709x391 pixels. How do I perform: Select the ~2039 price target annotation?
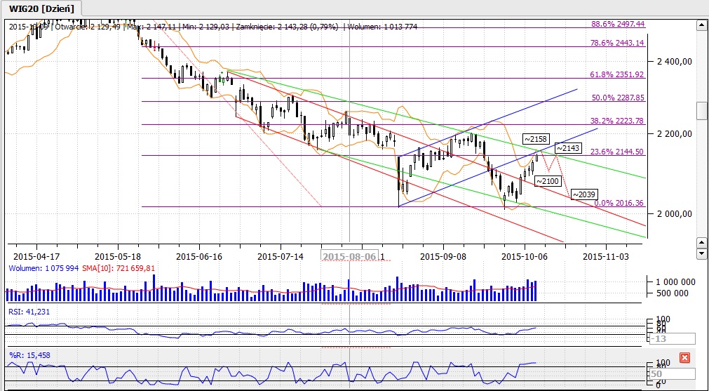coord(585,194)
